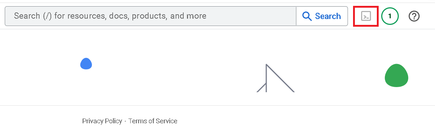Click the gray triangle line illustration

(x=275, y=78)
